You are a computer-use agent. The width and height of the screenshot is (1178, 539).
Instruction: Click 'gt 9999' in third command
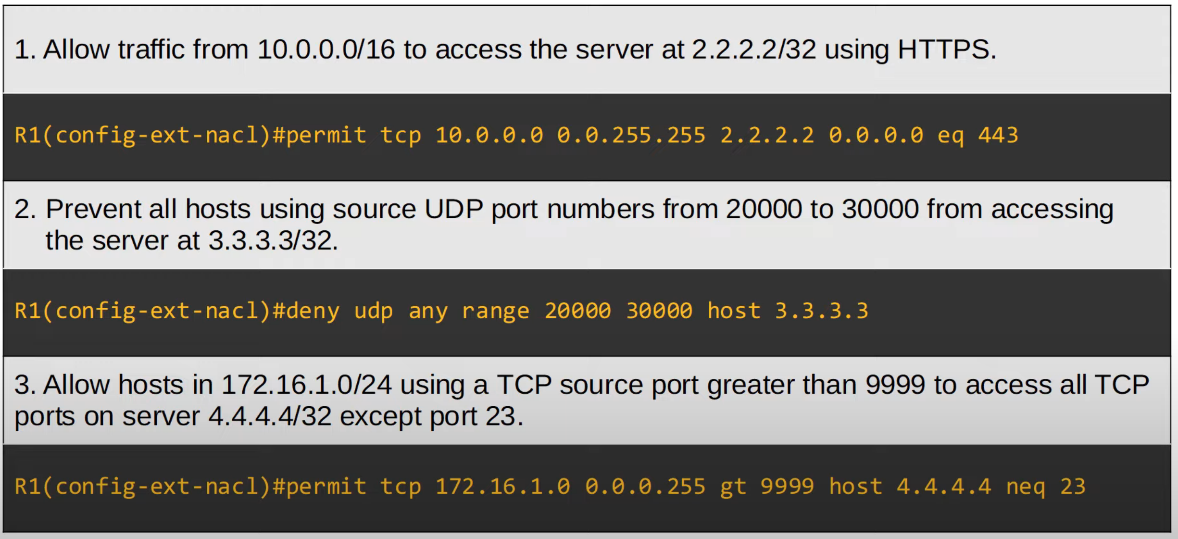(767, 487)
